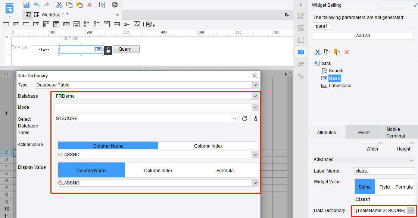Switch to the Attributes tab

coord(327,132)
